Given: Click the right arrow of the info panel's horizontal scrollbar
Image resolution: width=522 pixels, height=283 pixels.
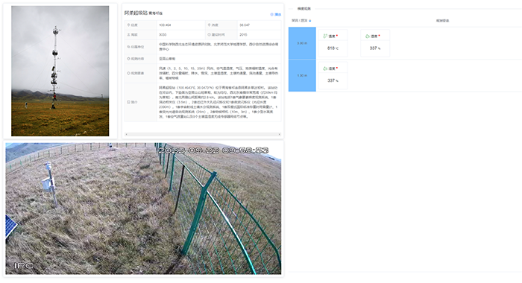Looking at the screenshot, I should [x=280, y=134].
